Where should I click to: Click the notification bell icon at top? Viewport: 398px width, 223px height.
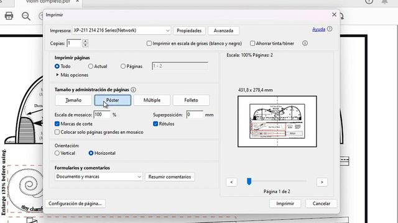(x=384, y=1)
